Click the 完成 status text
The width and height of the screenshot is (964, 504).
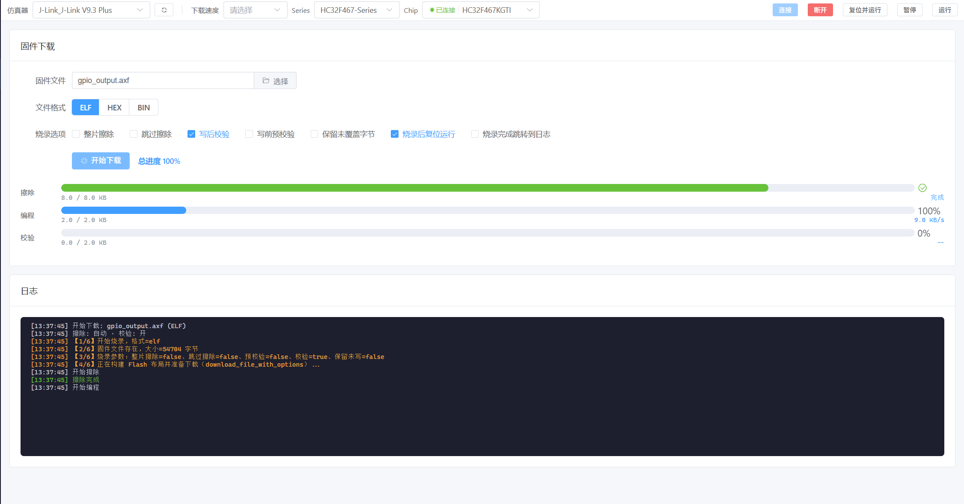coord(937,197)
